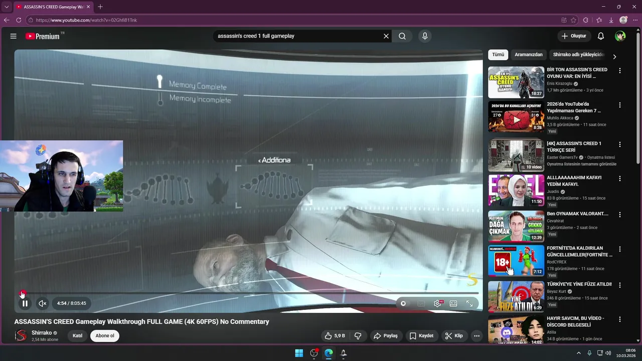This screenshot has height=361, width=642.
Task: Create a clip with Klip button
Action: (454, 336)
